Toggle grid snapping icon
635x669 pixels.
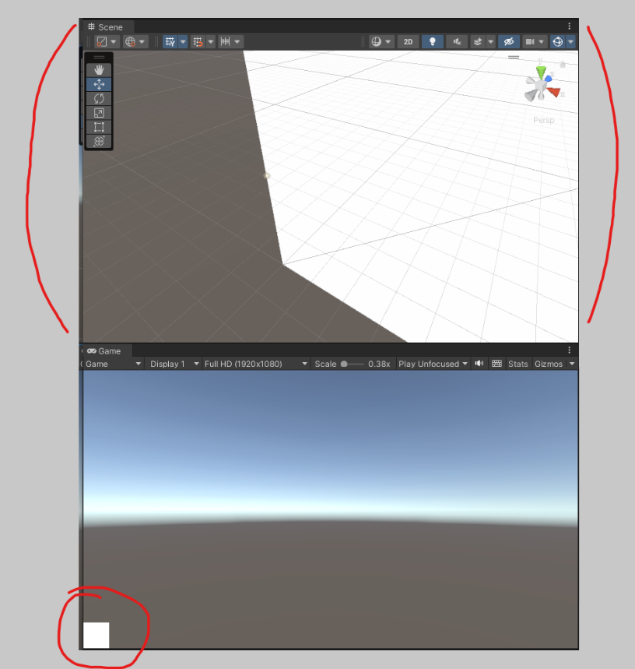click(x=198, y=41)
